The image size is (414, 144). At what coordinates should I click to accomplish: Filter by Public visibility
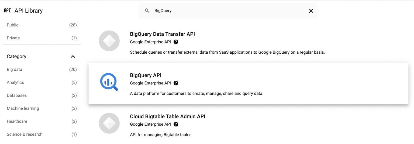click(13, 25)
